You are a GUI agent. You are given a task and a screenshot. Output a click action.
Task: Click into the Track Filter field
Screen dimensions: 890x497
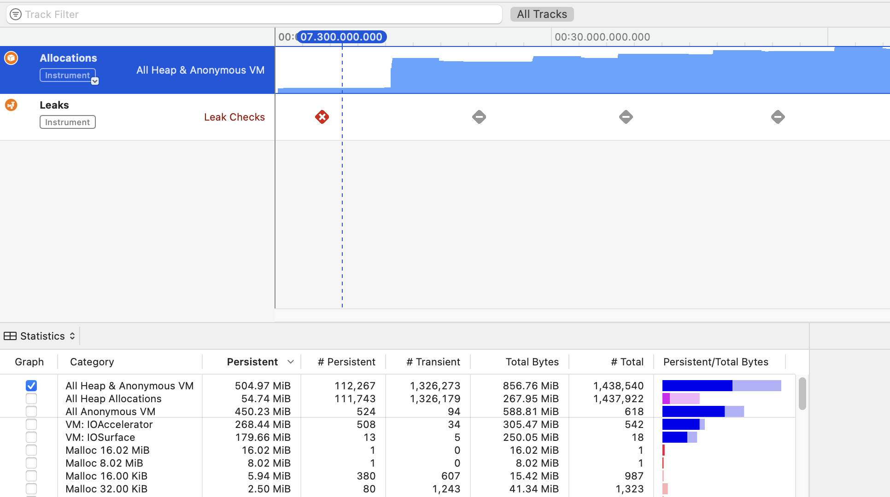point(258,14)
